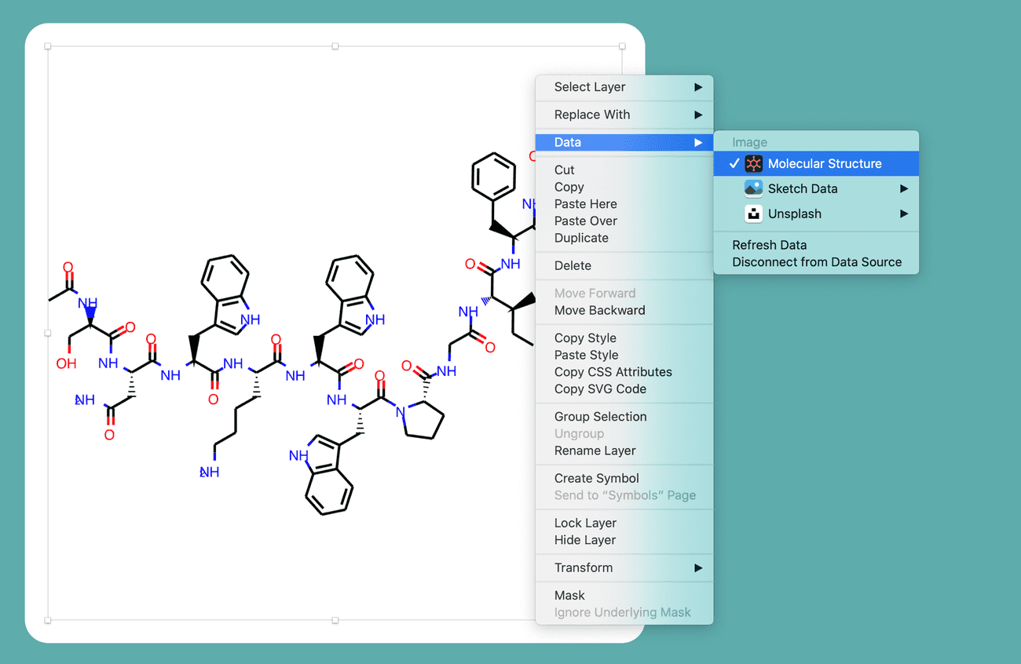Select Copy CSS Attributes

(613, 372)
